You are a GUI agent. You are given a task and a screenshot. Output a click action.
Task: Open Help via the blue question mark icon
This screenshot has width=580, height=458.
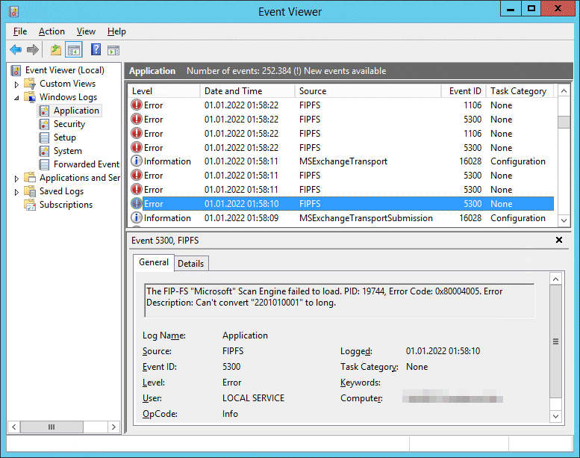point(96,49)
